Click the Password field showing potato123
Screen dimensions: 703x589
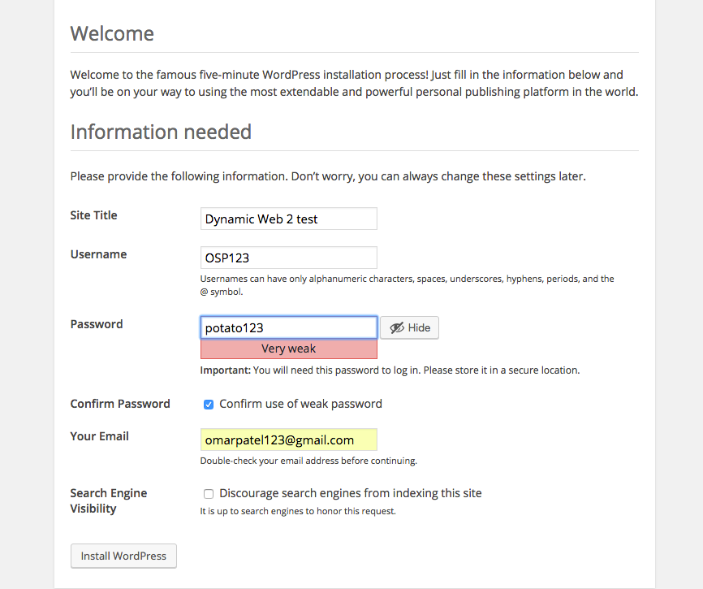289,327
